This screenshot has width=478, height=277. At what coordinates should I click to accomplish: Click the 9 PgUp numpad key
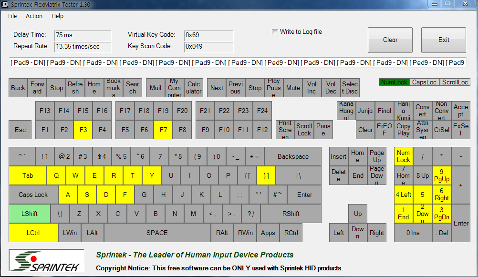[x=441, y=175]
